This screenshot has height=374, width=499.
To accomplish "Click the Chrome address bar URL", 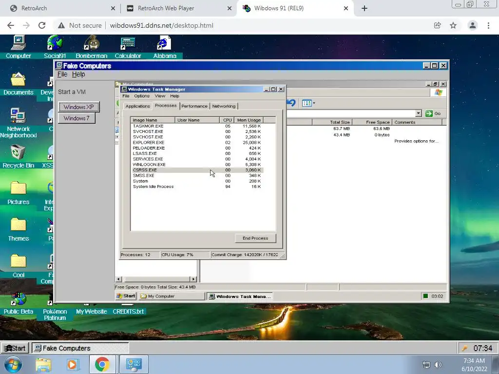I will [x=162, y=25].
